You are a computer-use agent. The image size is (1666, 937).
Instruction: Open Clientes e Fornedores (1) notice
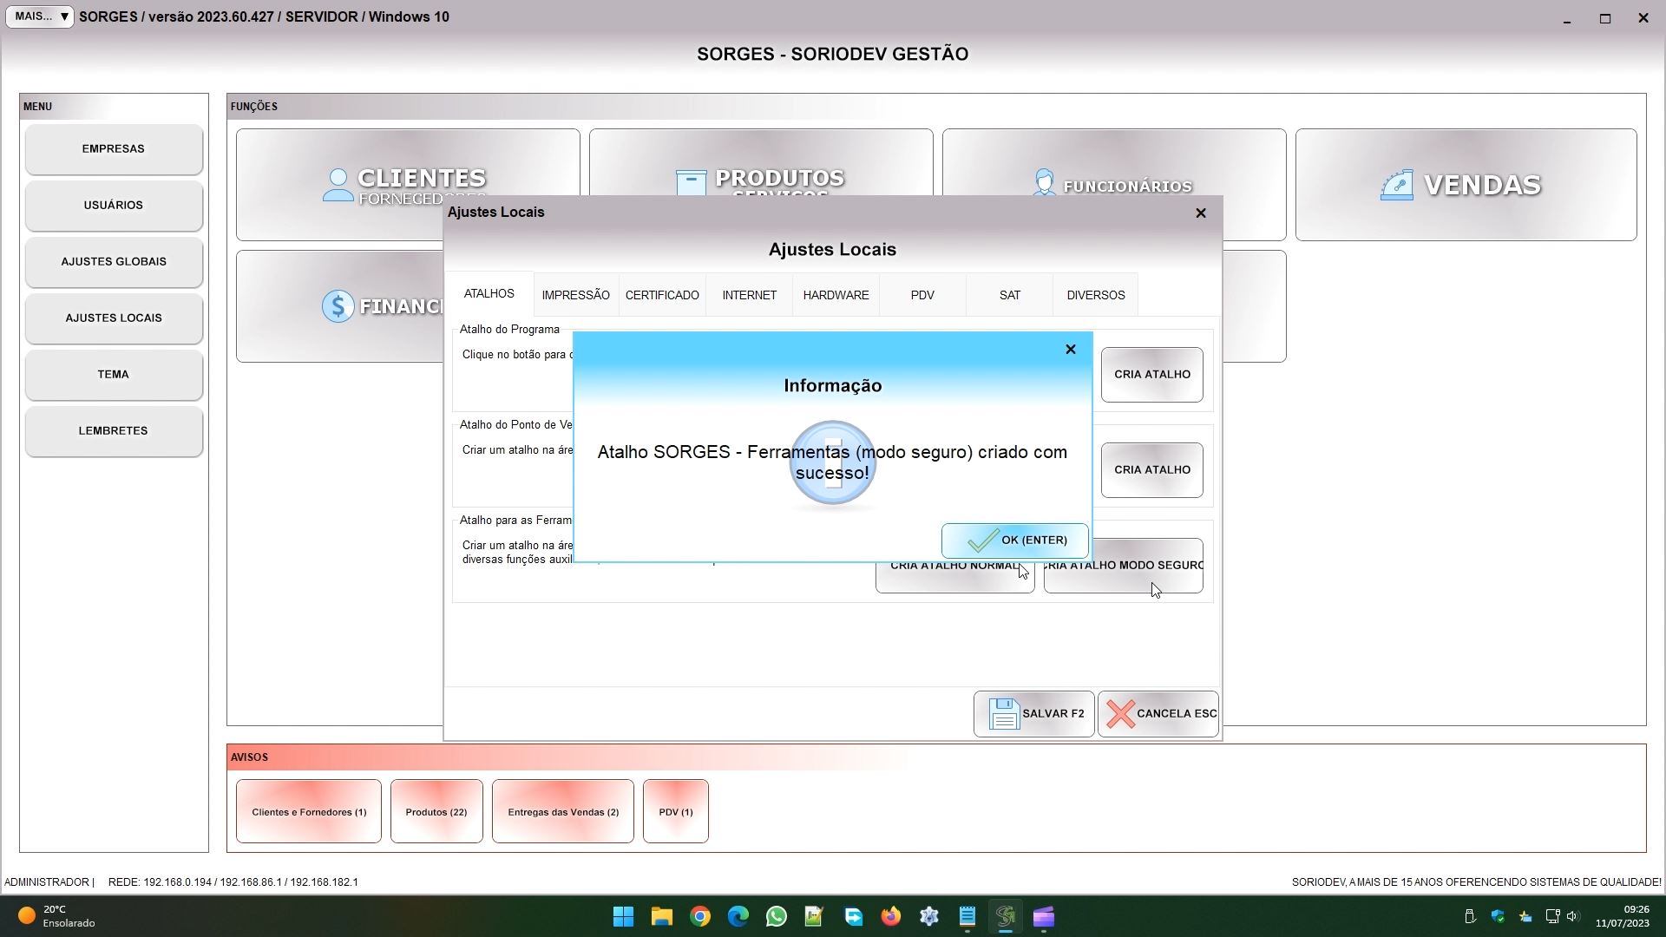(x=309, y=811)
